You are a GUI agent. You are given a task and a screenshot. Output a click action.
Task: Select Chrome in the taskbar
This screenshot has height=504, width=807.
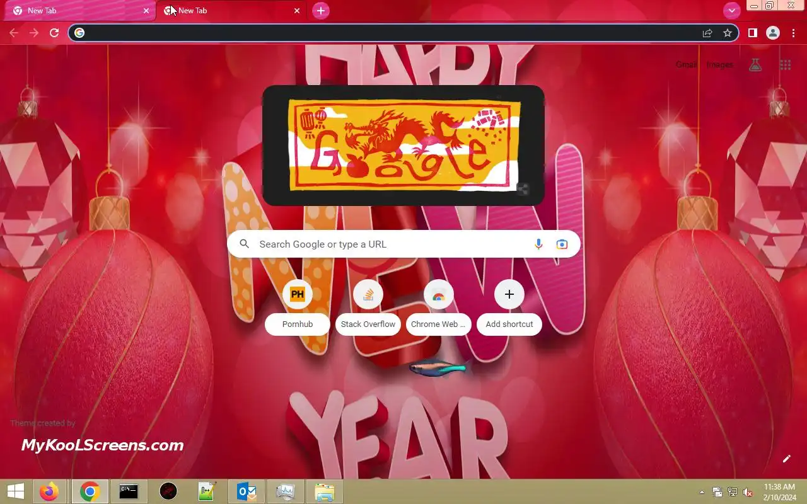coord(90,491)
